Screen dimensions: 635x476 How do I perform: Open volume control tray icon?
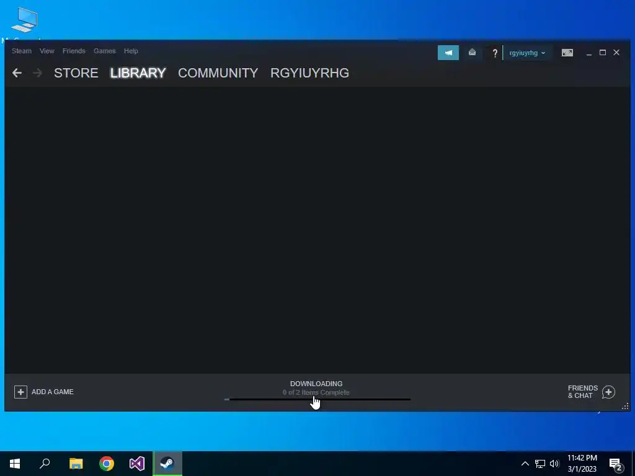click(x=554, y=464)
